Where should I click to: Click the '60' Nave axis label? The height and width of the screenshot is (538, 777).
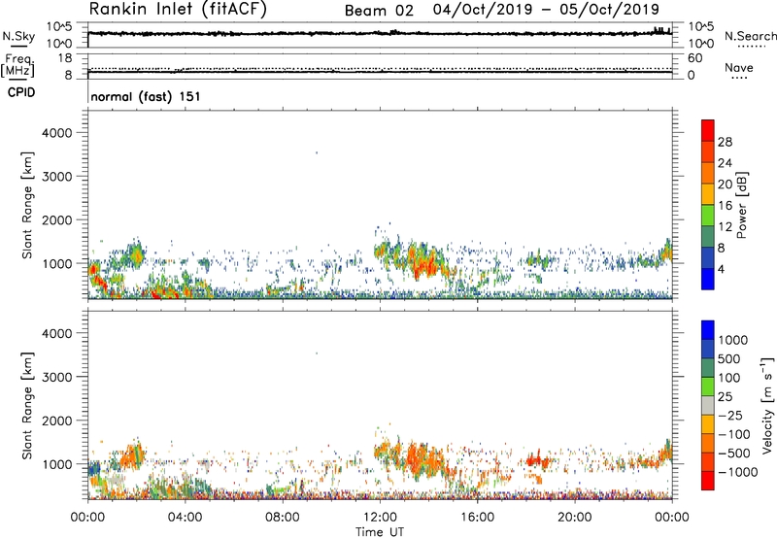[694, 58]
